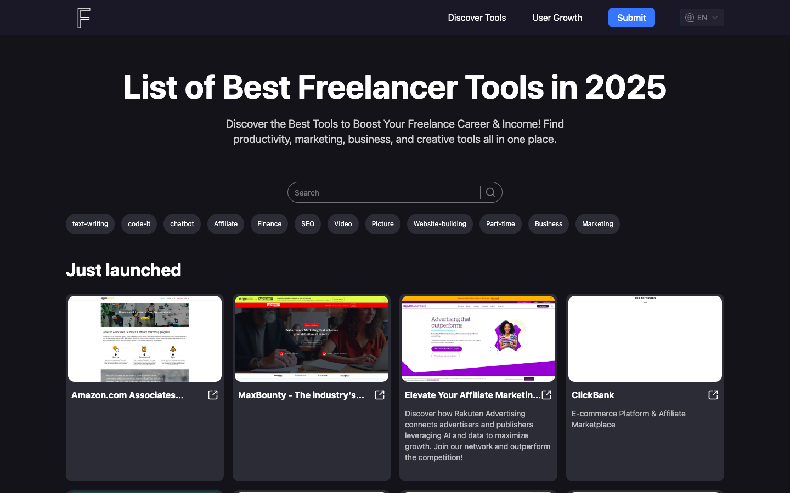Open the MaxBounty thumbnail image

click(312, 339)
